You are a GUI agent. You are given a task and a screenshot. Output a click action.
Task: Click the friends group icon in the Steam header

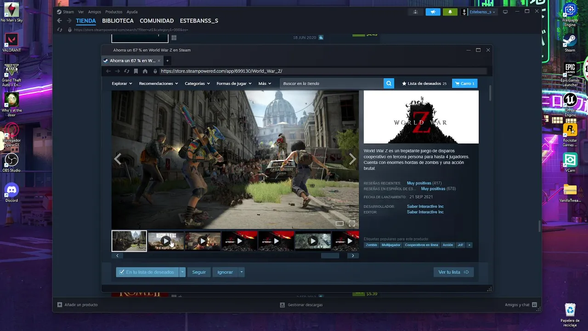coord(415,12)
